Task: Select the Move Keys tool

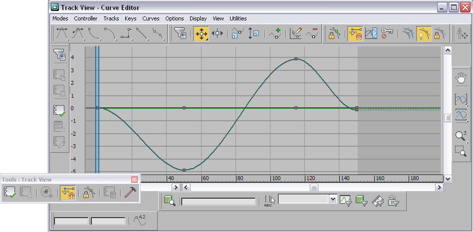Action: pyautogui.click(x=201, y=33)
